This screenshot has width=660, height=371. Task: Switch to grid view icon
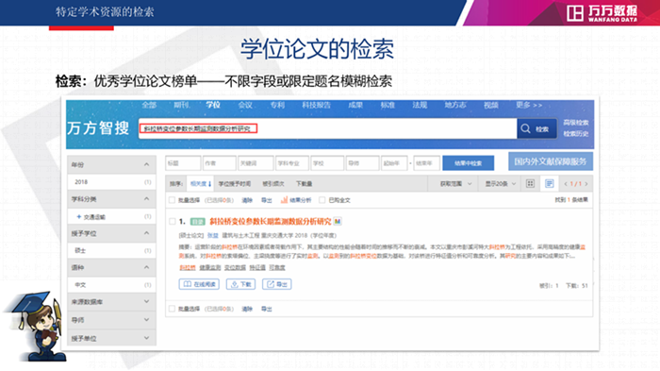530,183
